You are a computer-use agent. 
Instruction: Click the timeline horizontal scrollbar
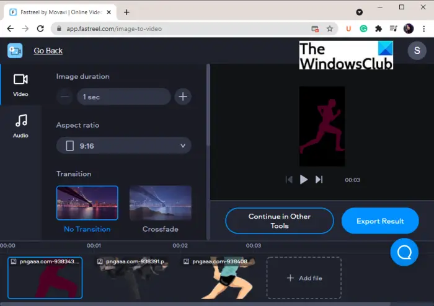point(195,304)
